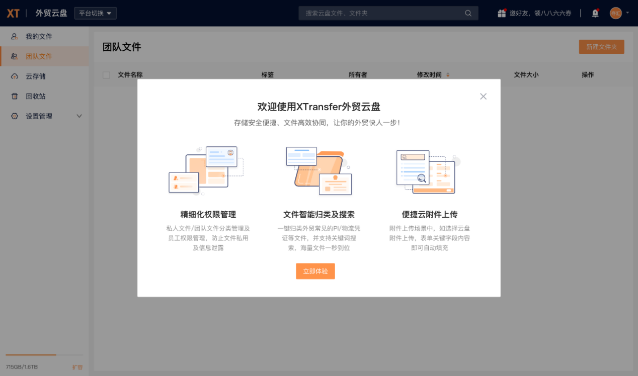Click the 扩容 link
Viewport: 638px width, 376px height.
tap(77, 367)
